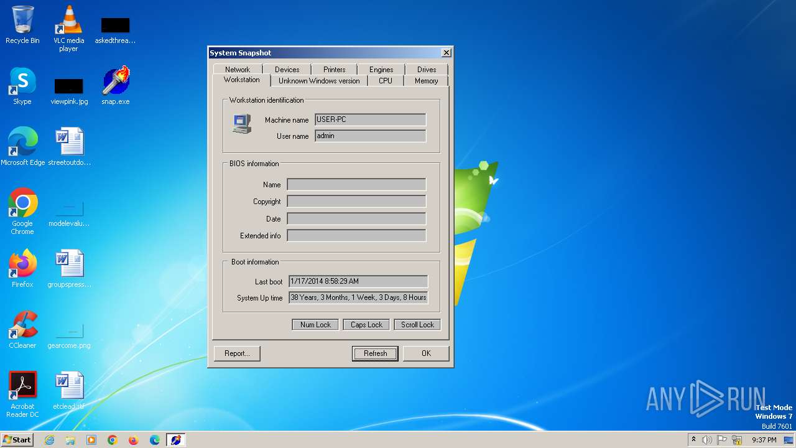Select the Workstation tab
796x448 pixels.
pos(242,80)
